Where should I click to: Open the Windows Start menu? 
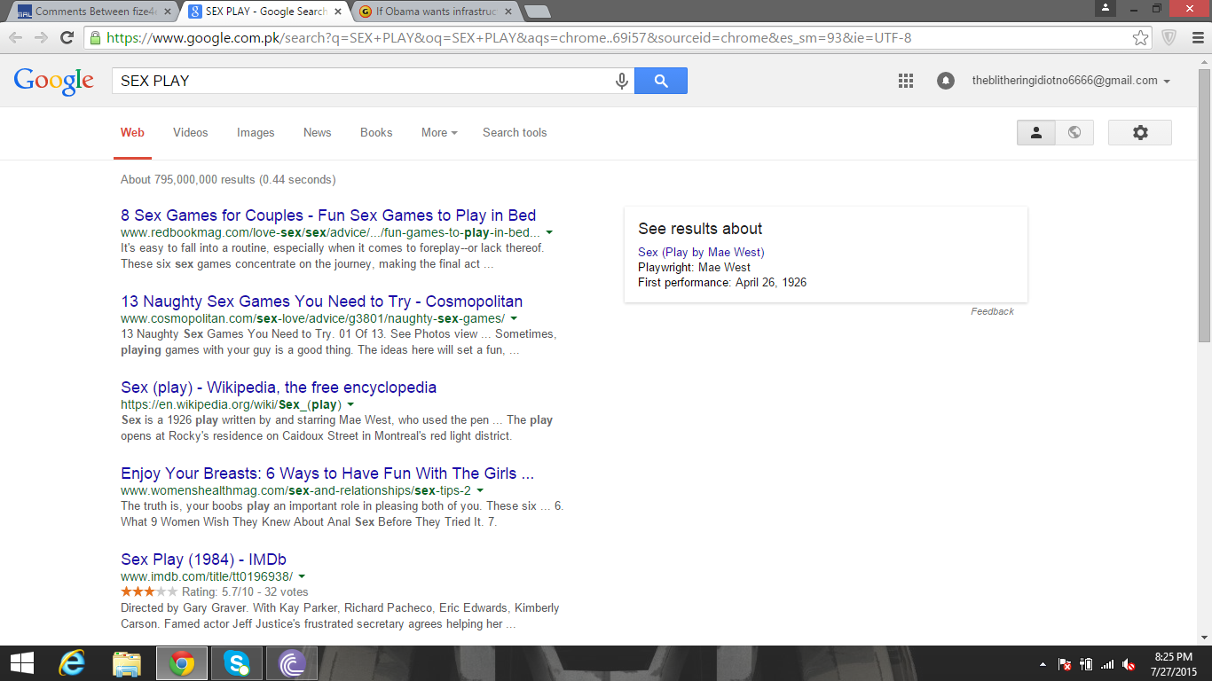coord(21,663)
